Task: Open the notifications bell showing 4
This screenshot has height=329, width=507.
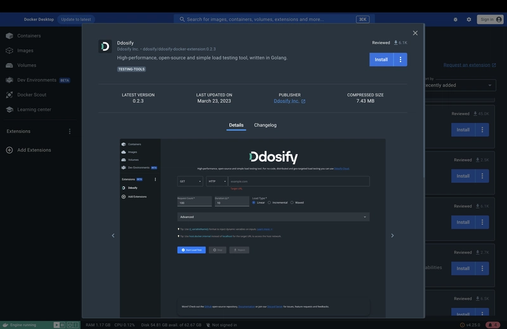Action: 493,325
